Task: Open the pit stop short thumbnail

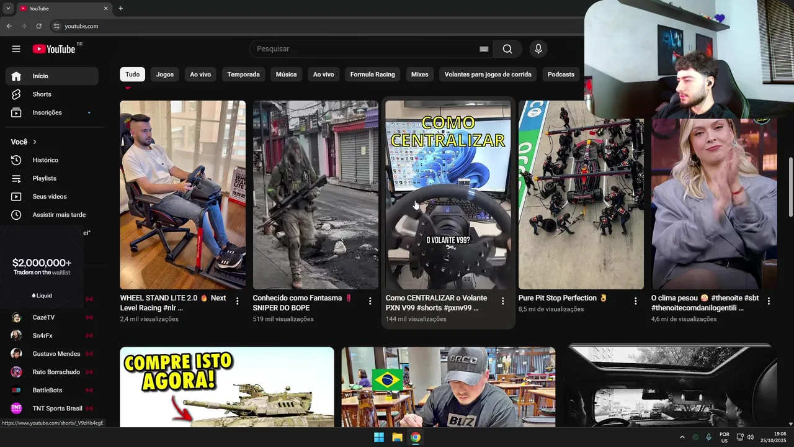Action: pos(581,195)
